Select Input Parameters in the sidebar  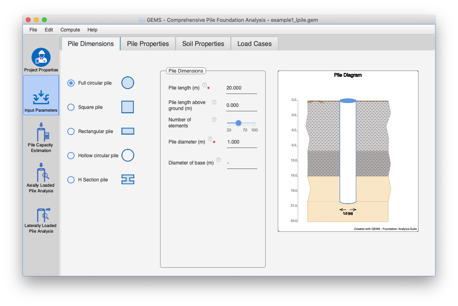(x=41, y=95)
